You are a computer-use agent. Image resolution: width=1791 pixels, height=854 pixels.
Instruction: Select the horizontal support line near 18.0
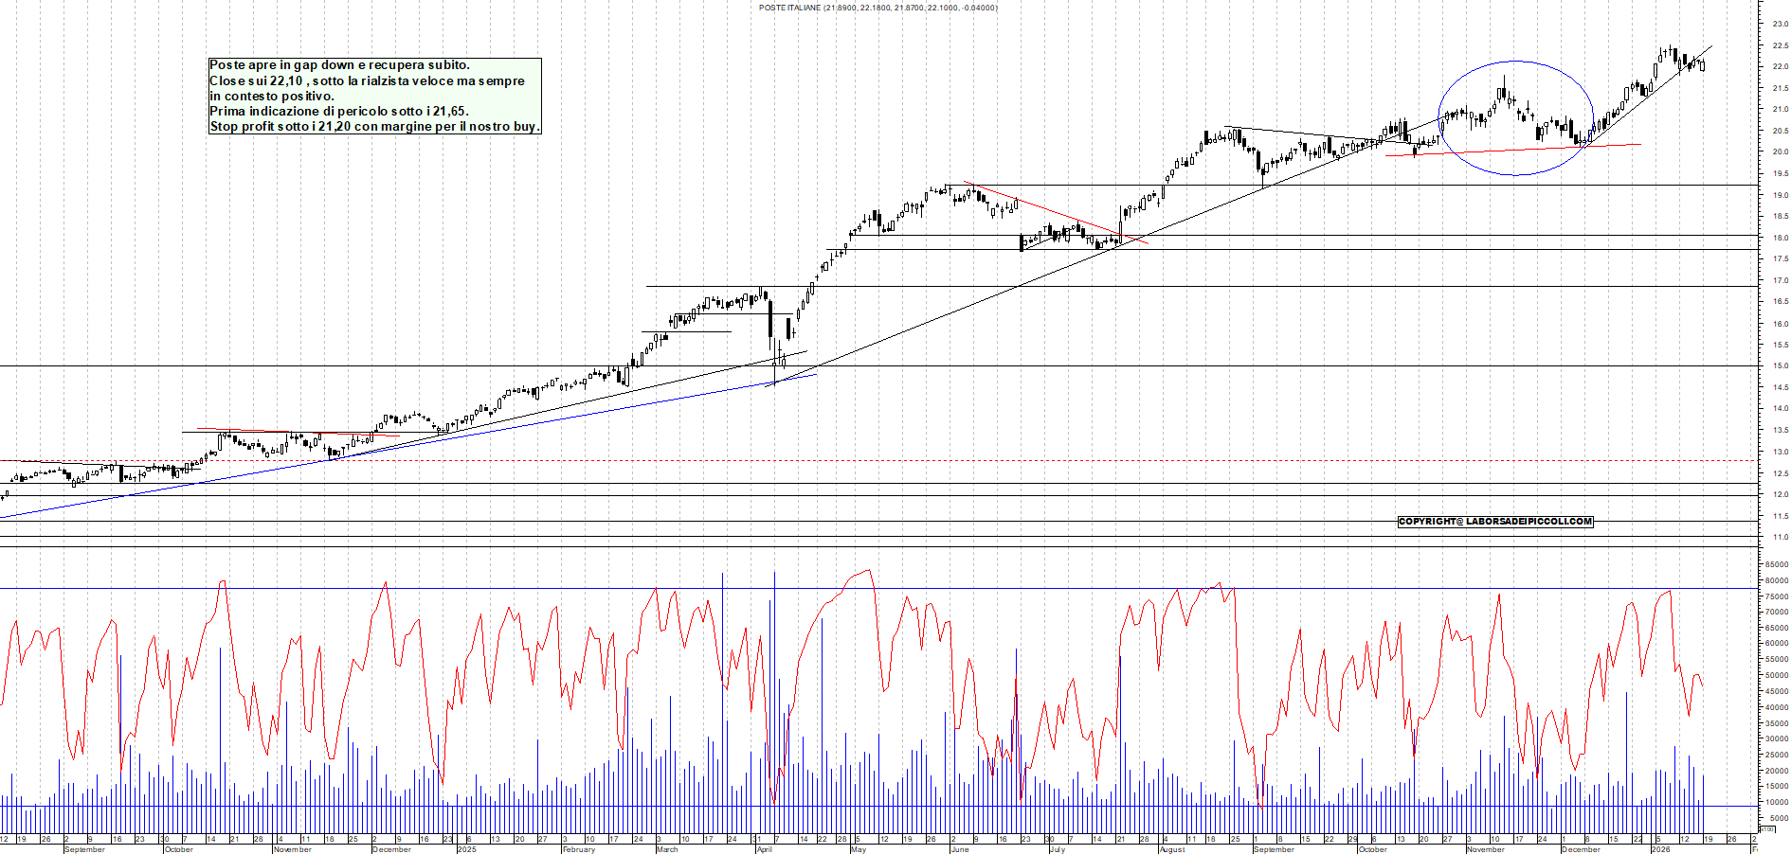(x=1327, y=234)
